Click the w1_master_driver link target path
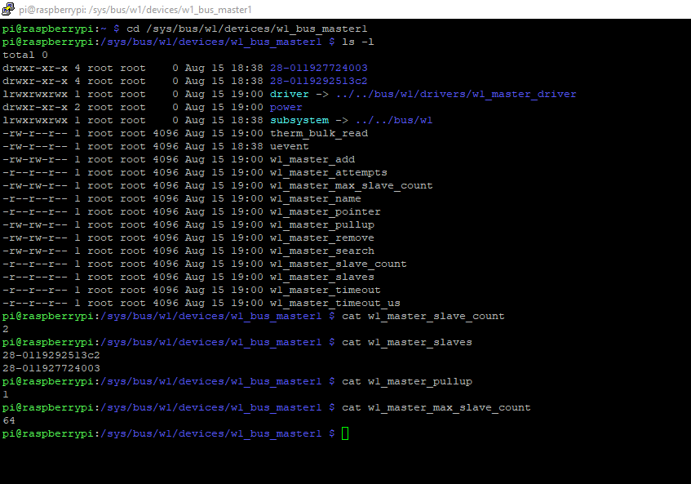Image resolution: width=691 pixels, height=484 pixels. coord(456,95)
